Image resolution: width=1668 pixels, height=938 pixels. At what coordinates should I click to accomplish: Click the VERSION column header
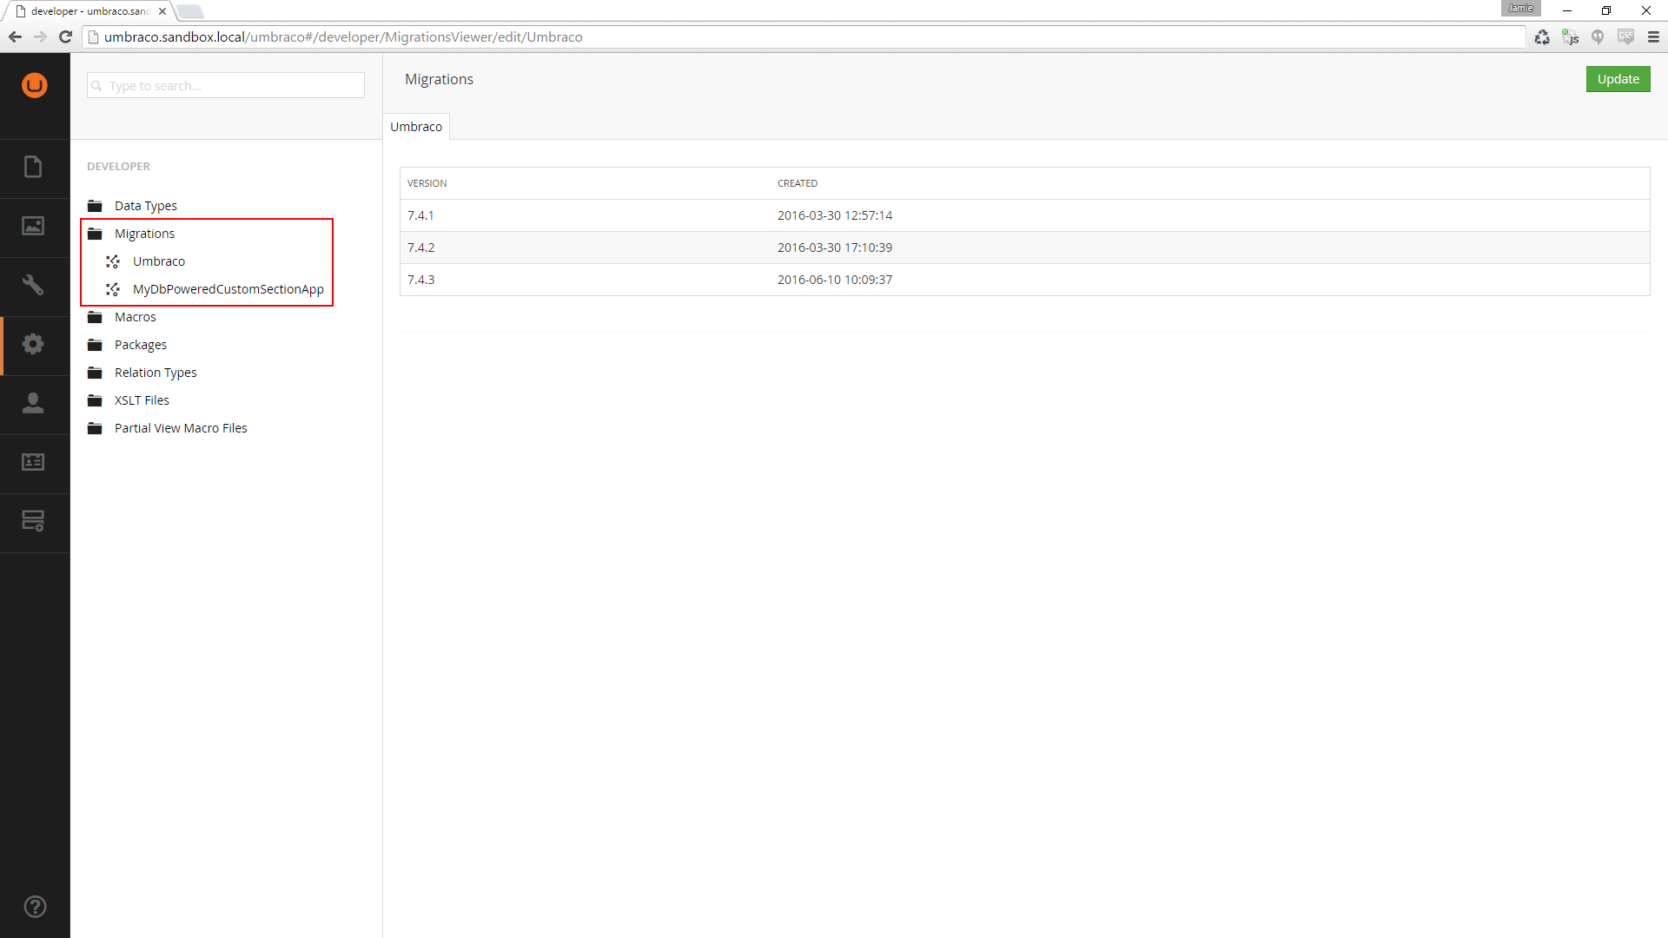(x=427, y=183)
